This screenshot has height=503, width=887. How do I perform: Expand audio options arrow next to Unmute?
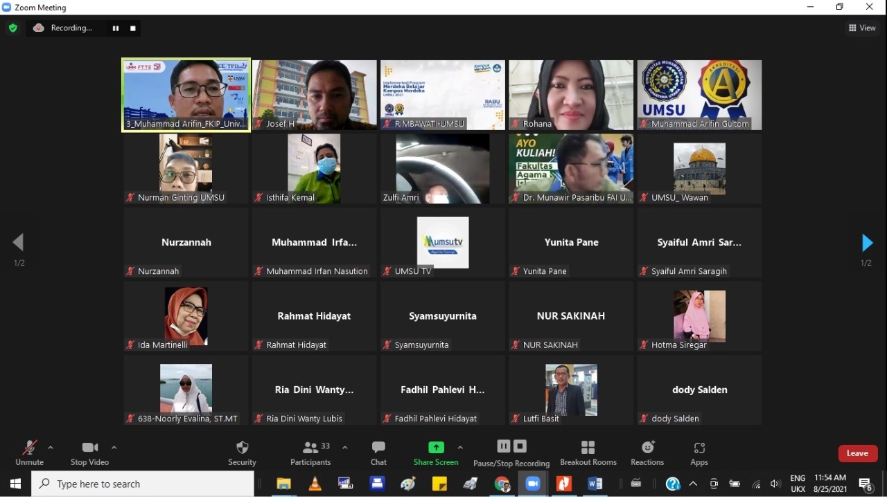pyautogui.click(x=51, y=448)
